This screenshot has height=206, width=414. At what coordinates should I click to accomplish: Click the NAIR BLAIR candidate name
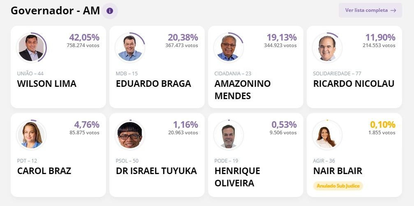pyautogui.click(x=338, y=171)
